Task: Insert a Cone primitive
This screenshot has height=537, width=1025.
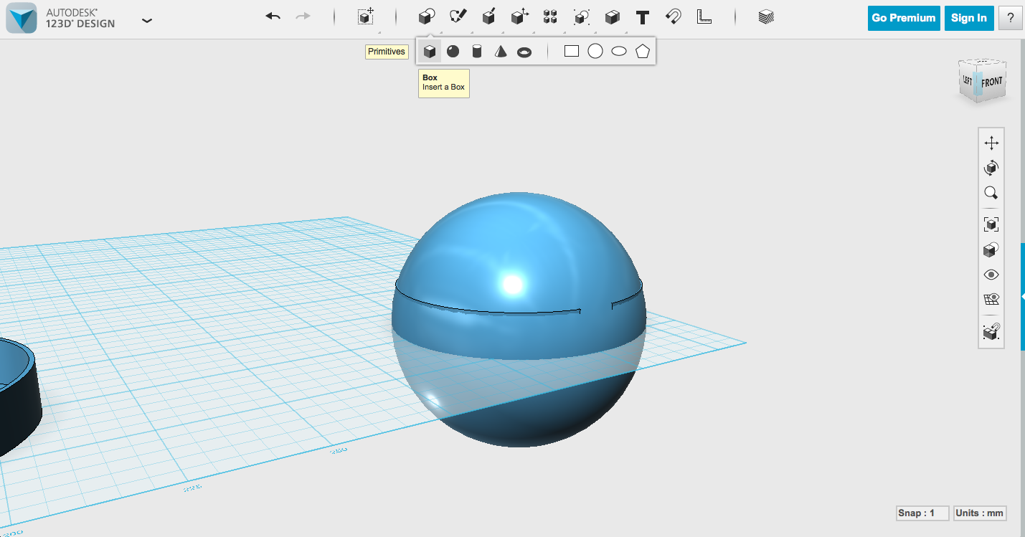Action: point(500,51)
